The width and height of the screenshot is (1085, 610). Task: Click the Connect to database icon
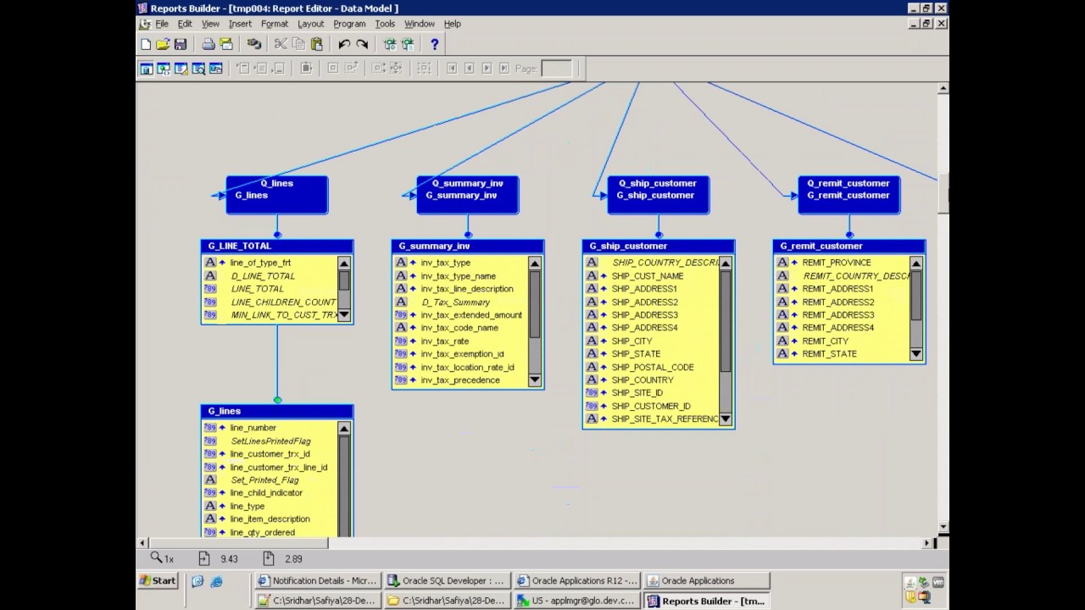[254, 44]
